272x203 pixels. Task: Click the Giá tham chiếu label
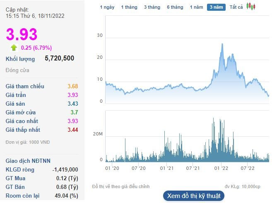click(25, 86)
